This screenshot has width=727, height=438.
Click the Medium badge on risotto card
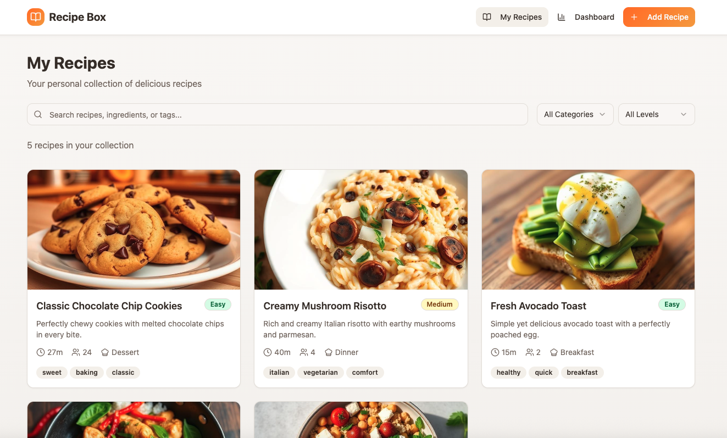(x=440, y=304)
